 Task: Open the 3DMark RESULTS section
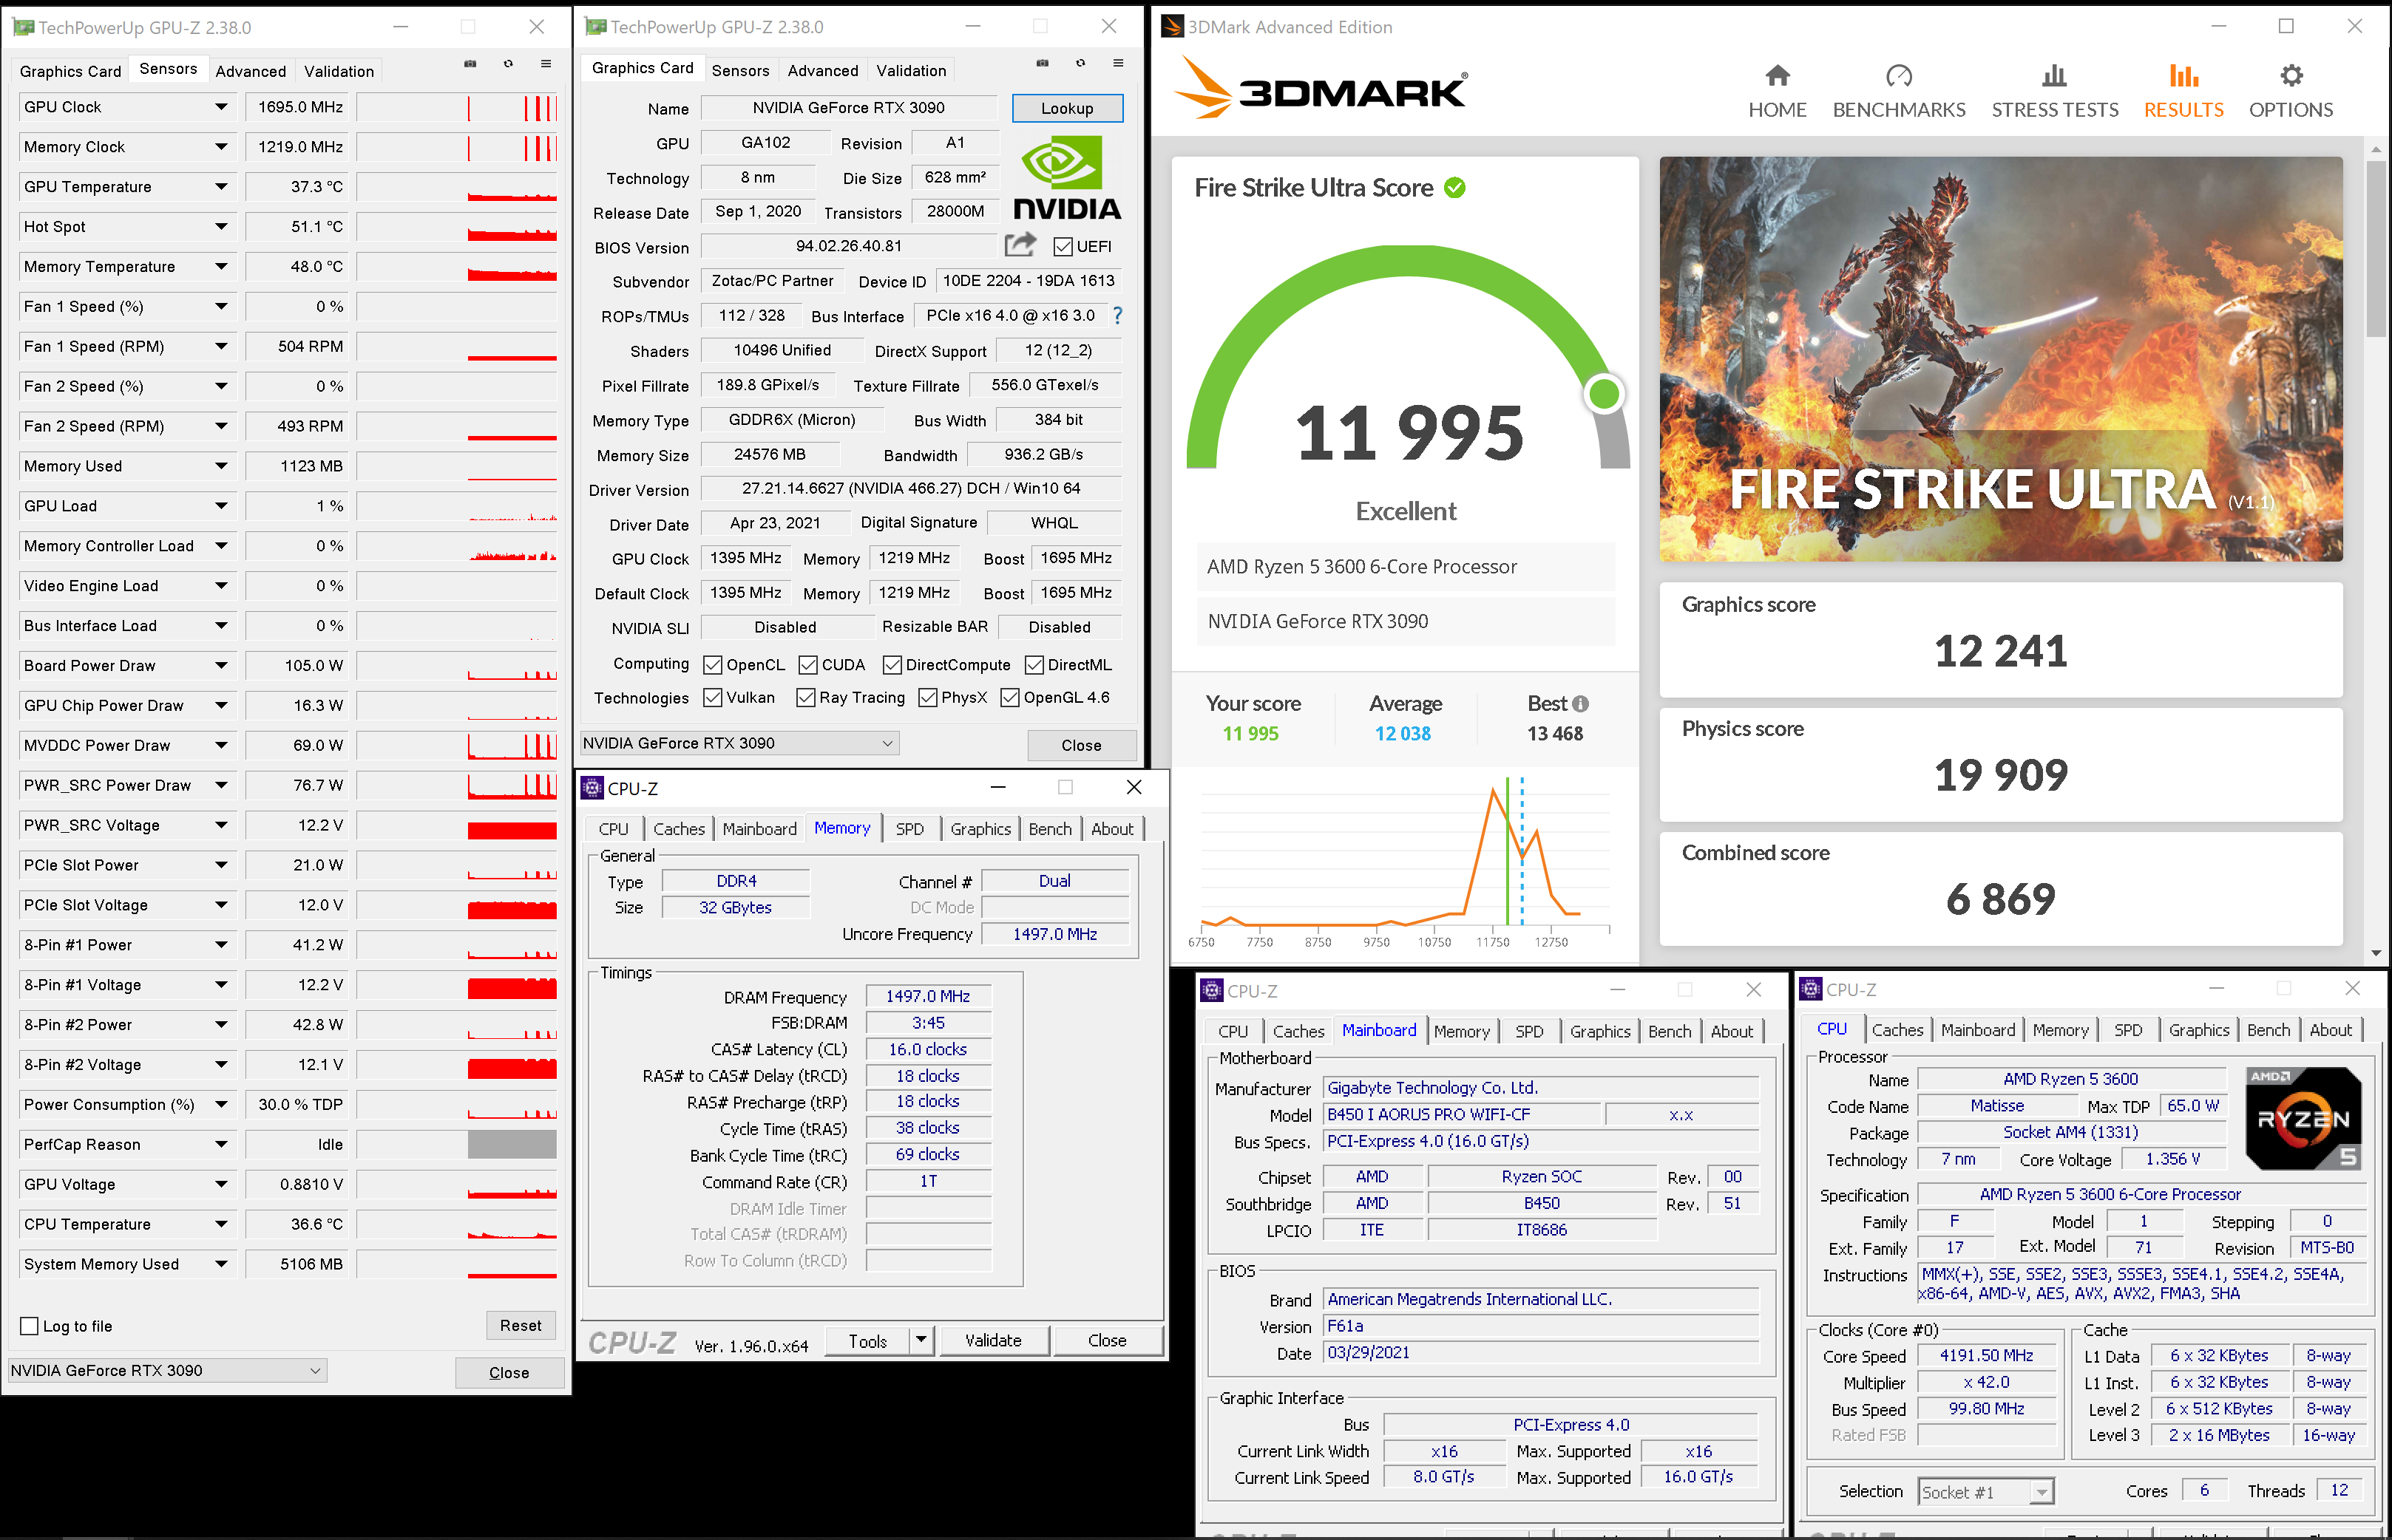[2183, 92]
